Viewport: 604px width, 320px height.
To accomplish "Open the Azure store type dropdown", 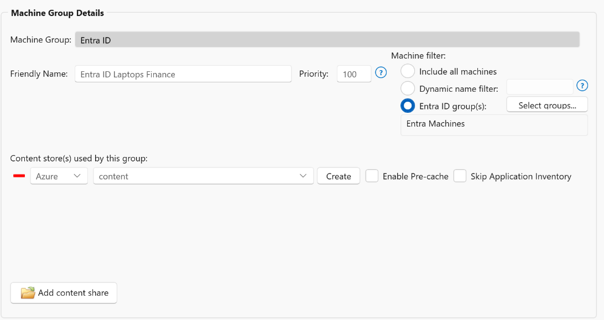I will [x=59, y=176].
